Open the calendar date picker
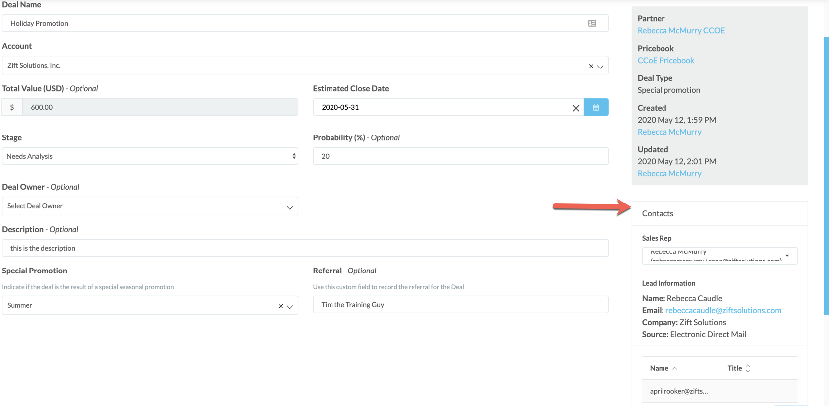 click(596, 107)
